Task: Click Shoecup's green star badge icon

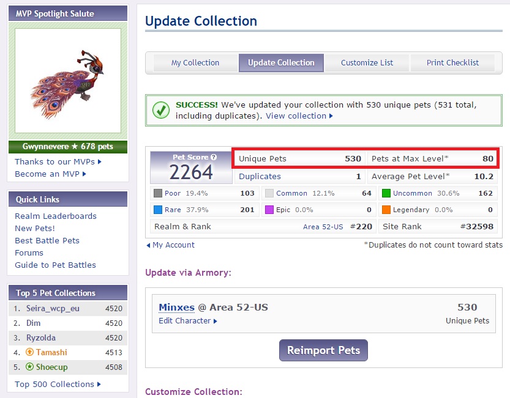Action: pos(29,367)
